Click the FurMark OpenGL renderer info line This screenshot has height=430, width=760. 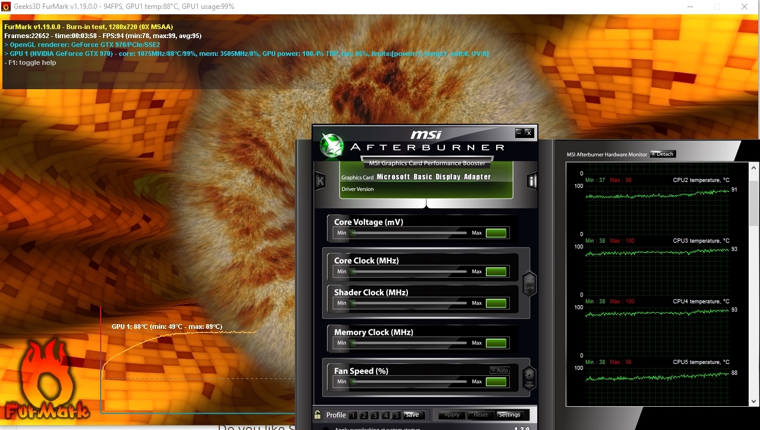82,45
